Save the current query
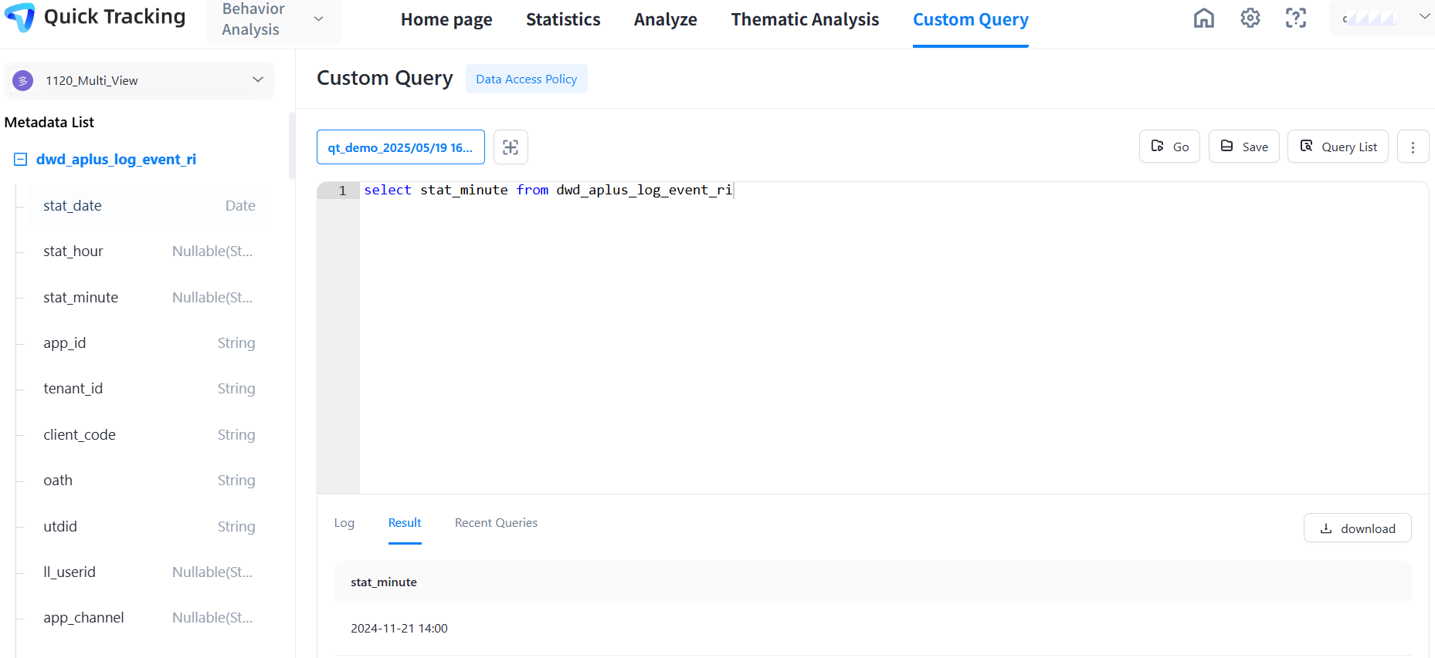The image size is (1435, 658). pos(1243,147)
